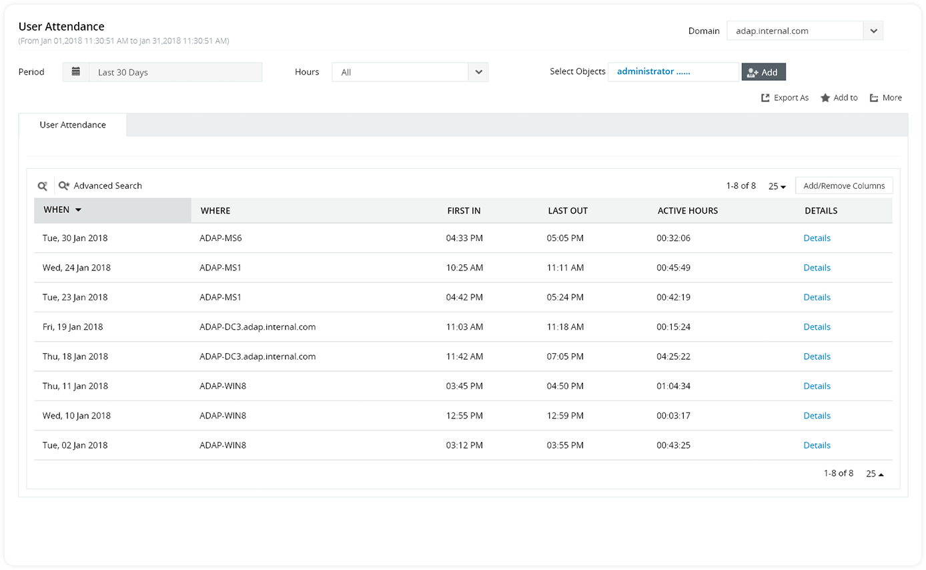This screenshot has width=926, height=570.
Task: Sort by the WHEN column arrow
Action: [78, 210]
